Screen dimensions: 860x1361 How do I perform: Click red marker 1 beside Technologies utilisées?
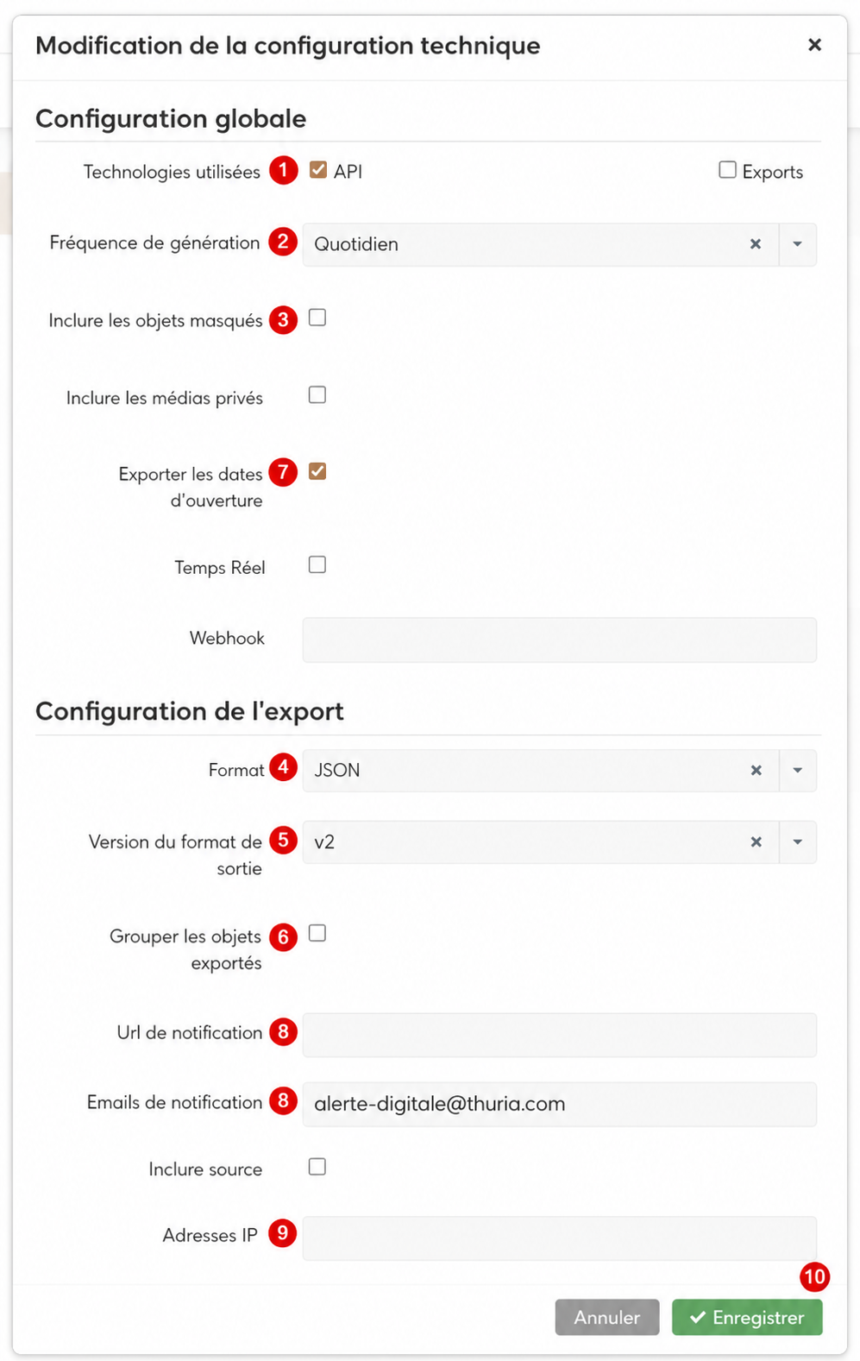tap(283, 170)
